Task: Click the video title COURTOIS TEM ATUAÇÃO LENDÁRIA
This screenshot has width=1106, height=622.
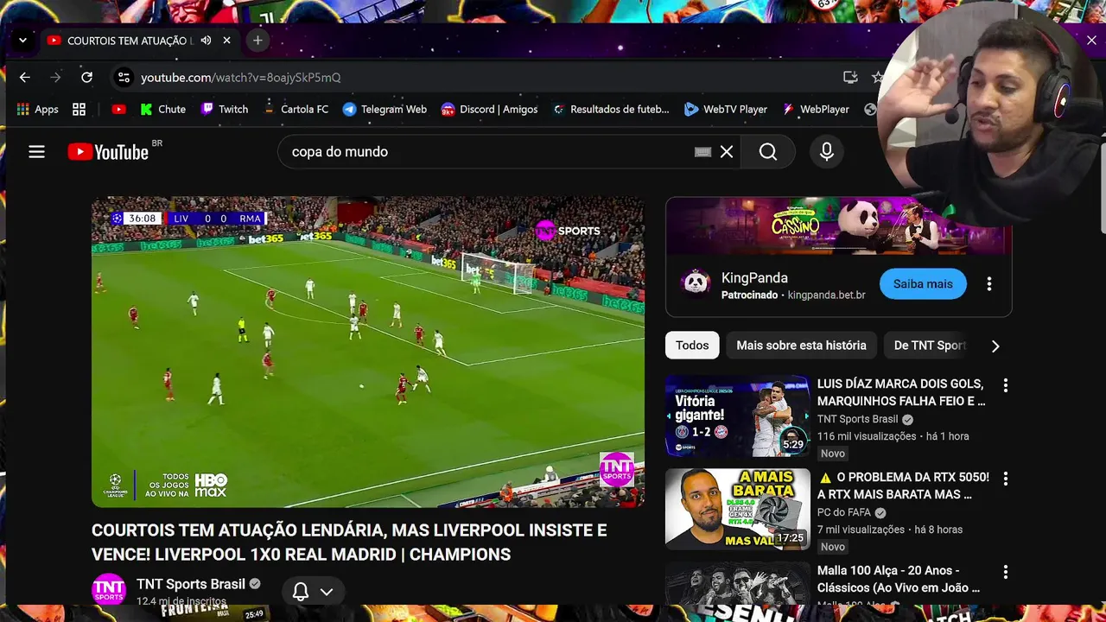Action: [x=349, y=543]
